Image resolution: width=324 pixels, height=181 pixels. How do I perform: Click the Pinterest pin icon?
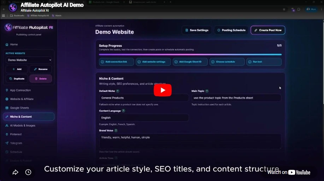click(x=7, y=134)
